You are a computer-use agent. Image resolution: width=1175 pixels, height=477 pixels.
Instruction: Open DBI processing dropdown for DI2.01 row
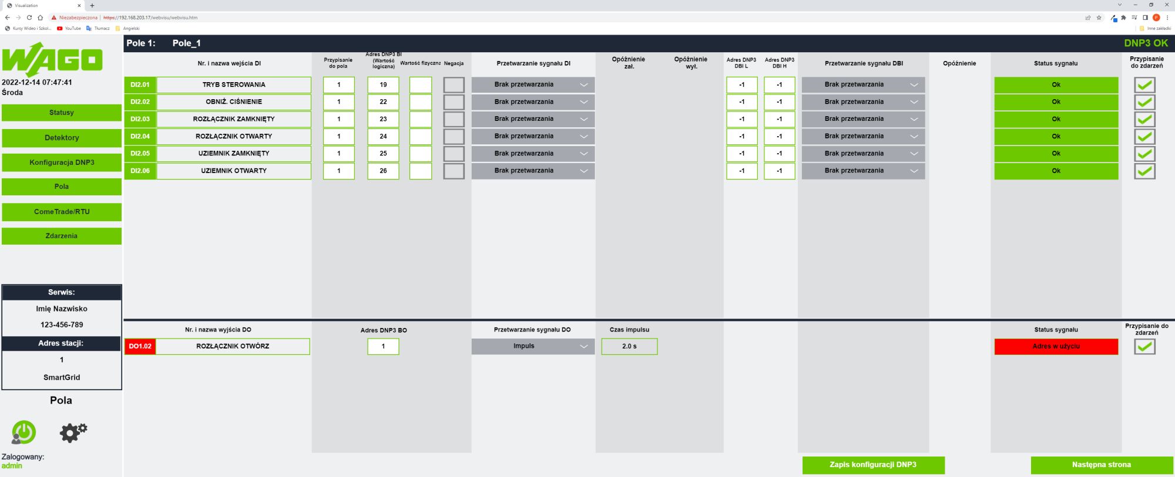pyautogui.click(x=863, y=84)
